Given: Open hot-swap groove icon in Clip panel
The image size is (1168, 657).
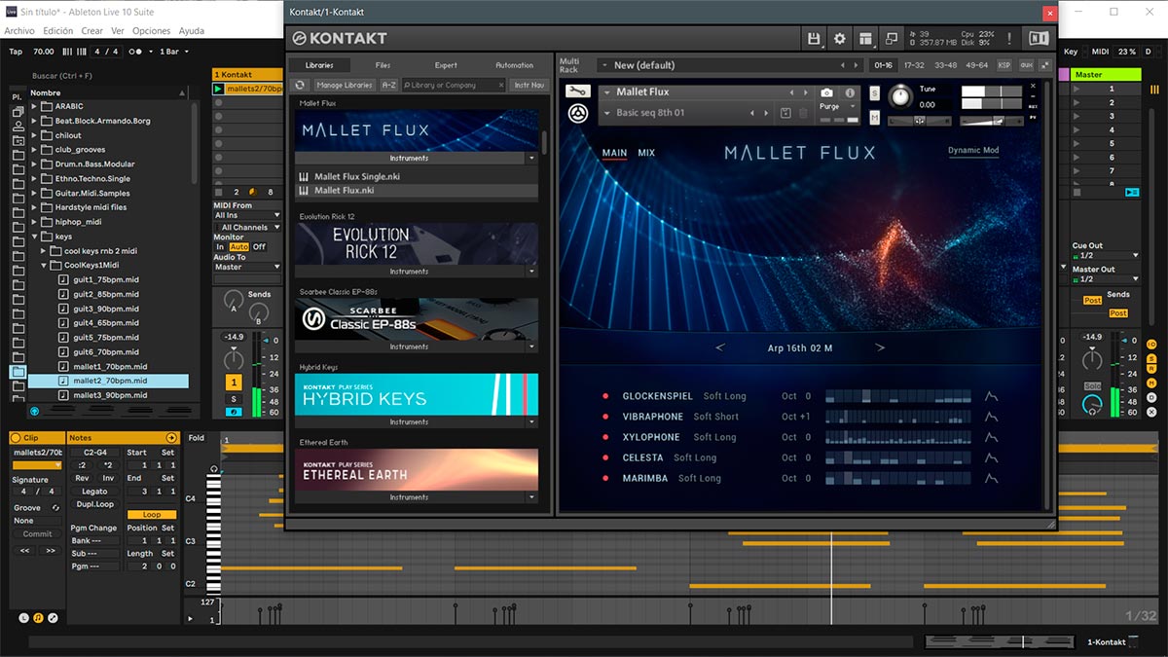Looking at the screenshot, I should (55, 507).
